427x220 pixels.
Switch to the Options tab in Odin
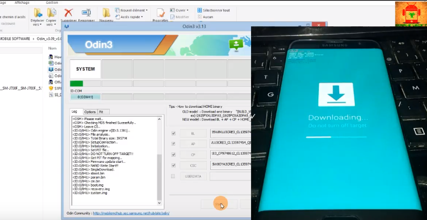tap(90, 112)
